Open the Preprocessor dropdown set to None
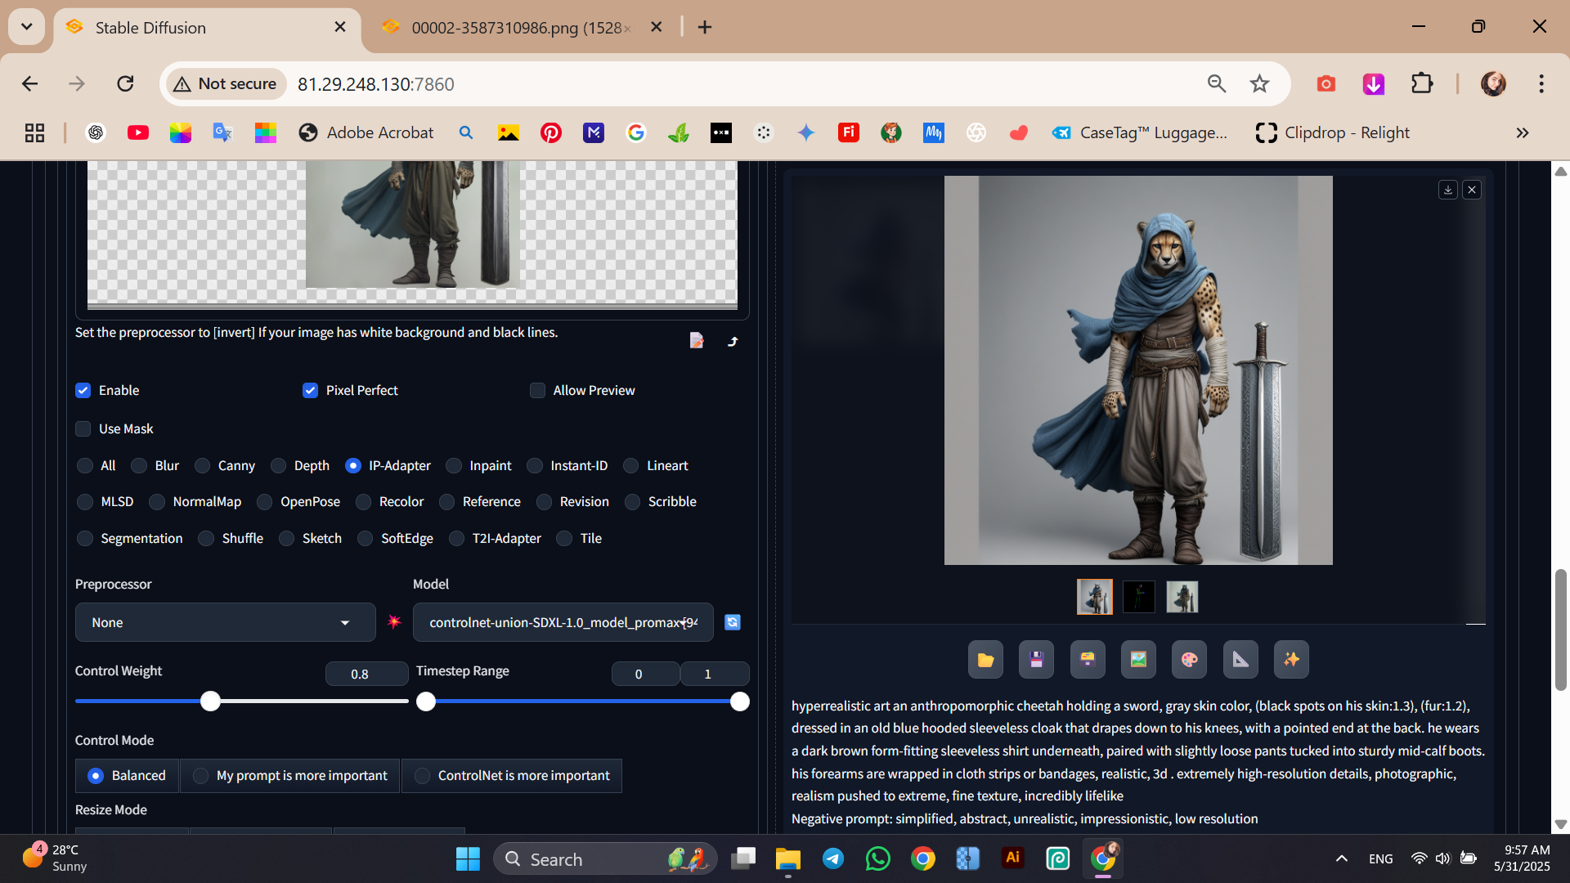Screen dimensions: 1570x883 [225, 623]
